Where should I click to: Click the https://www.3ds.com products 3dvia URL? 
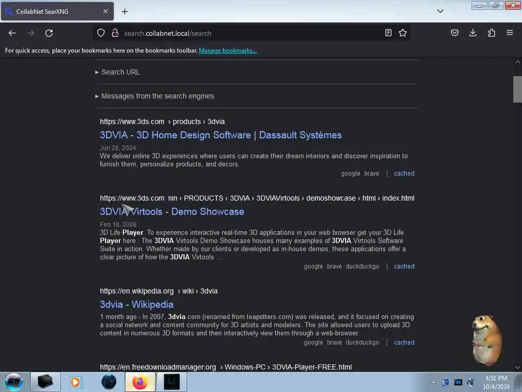(162, 121)
